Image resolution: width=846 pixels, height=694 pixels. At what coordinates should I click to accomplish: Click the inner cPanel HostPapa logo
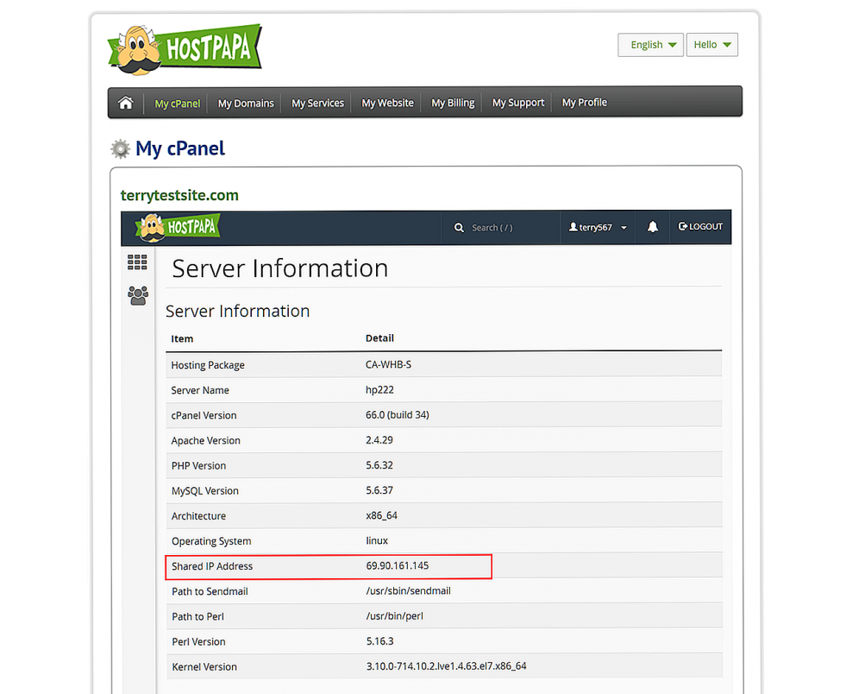pos(178,227)
